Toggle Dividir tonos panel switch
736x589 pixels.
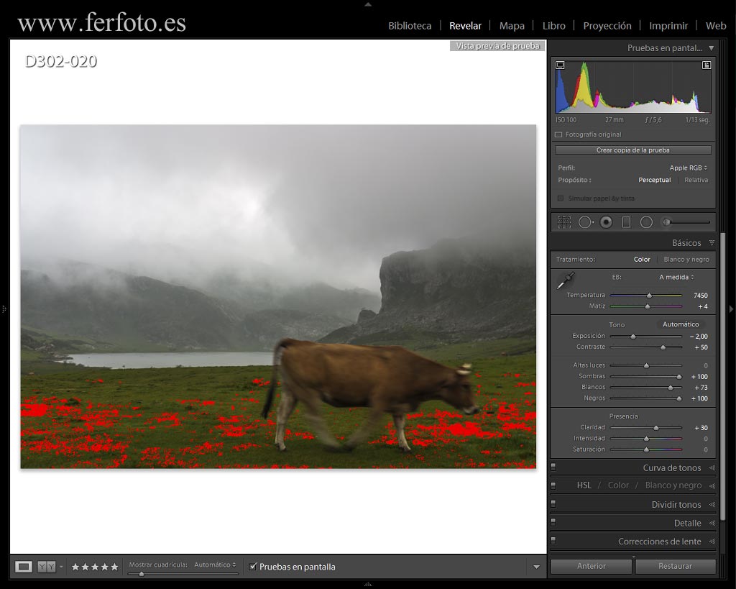click(x=553, y=503)
